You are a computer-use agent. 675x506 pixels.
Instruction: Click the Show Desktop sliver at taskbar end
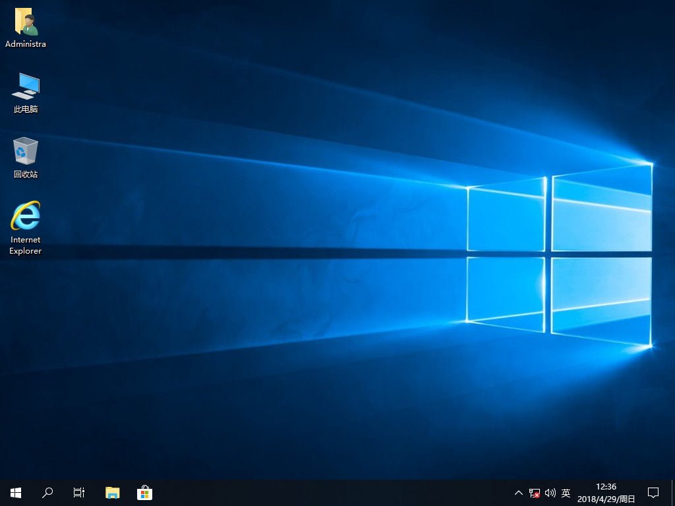point(673,492)
